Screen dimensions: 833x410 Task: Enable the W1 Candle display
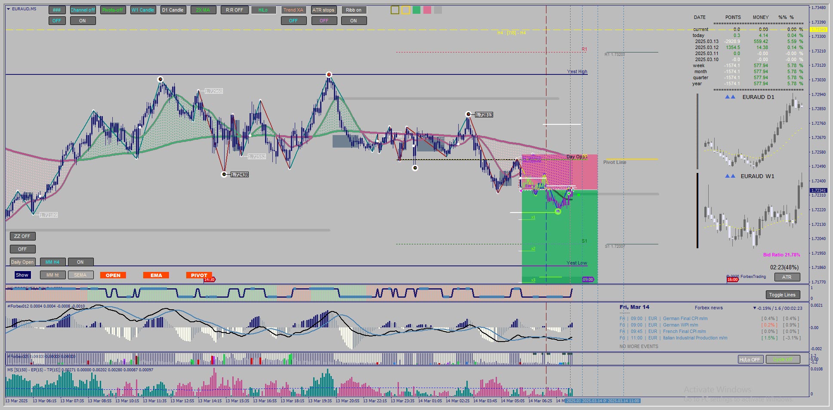coord(143,10)
